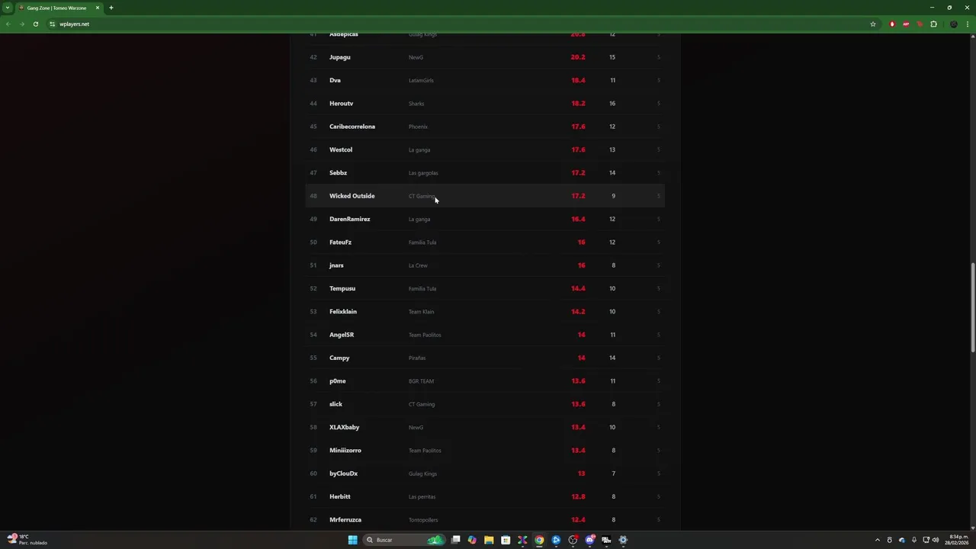Click the browser back arrow
The height and width of the screenshot is (549, 976).
8,24
